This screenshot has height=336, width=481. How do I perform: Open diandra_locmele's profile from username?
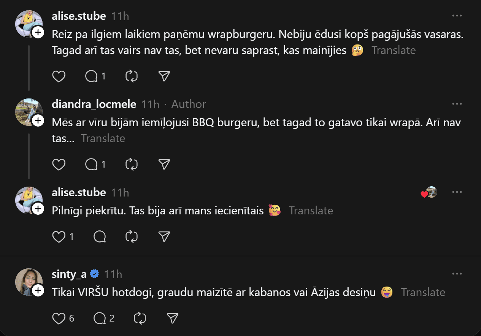point(94,104)
